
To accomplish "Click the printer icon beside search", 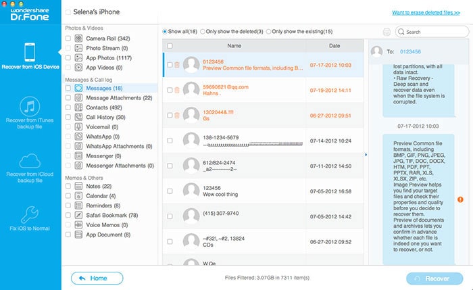I will pyautogui.click(x=387, y=32).
